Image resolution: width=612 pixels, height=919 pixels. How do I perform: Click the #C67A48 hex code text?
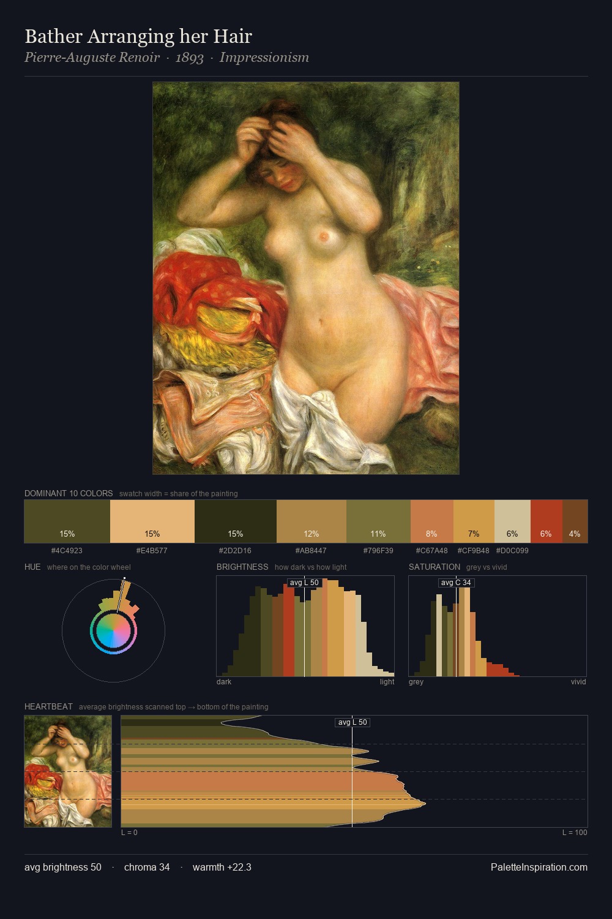click(x=431, y=551)
